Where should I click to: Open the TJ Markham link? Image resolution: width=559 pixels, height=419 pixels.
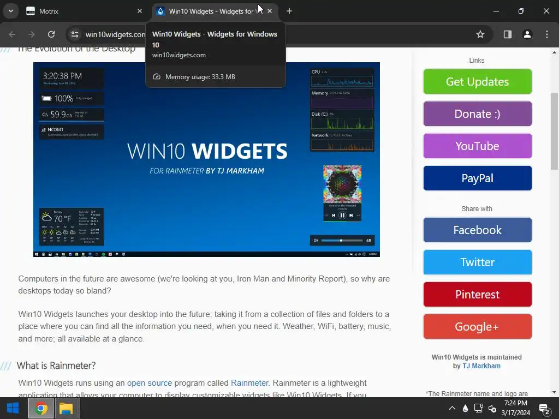click(x=481, y=366)
